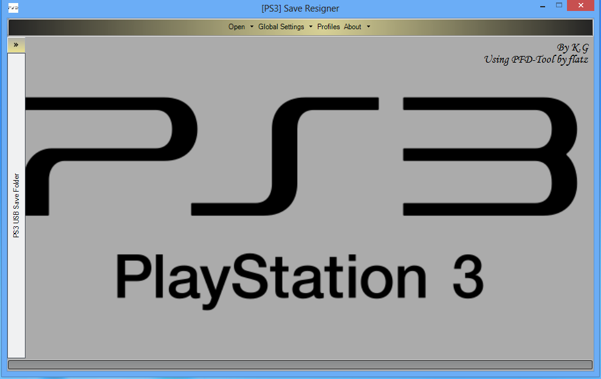Click the [PS3] Save Resigner title bar text
The image size is (601, 379).
click(x=300, y=7)
